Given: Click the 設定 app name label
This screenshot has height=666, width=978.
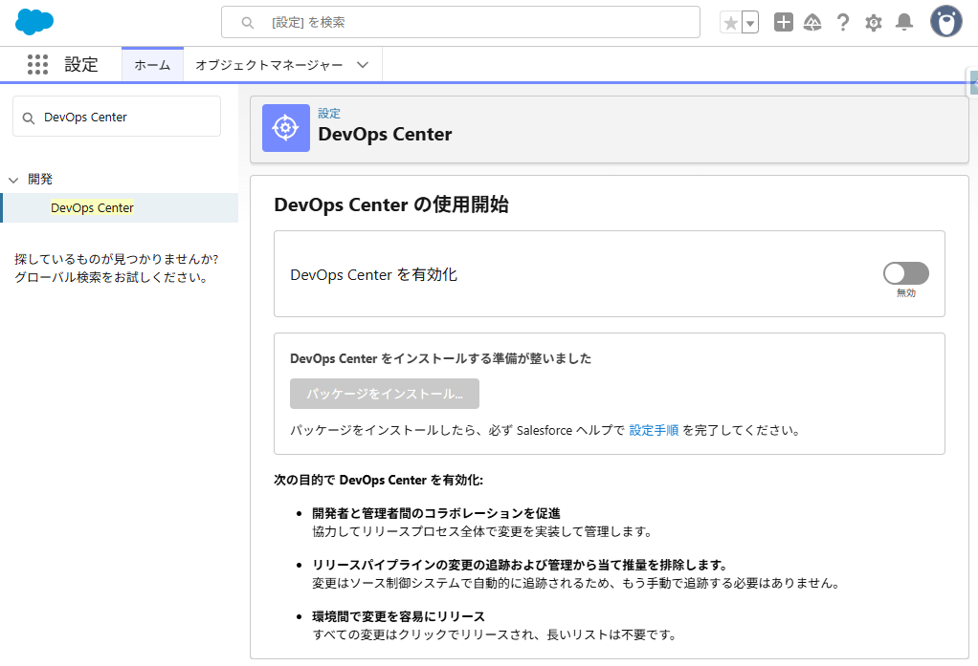Looking at the screenshot, I should tap(81, 65).
